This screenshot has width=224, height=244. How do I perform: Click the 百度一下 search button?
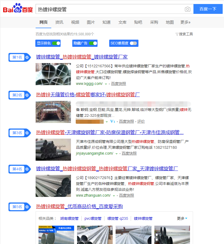(x=208, y=9)
